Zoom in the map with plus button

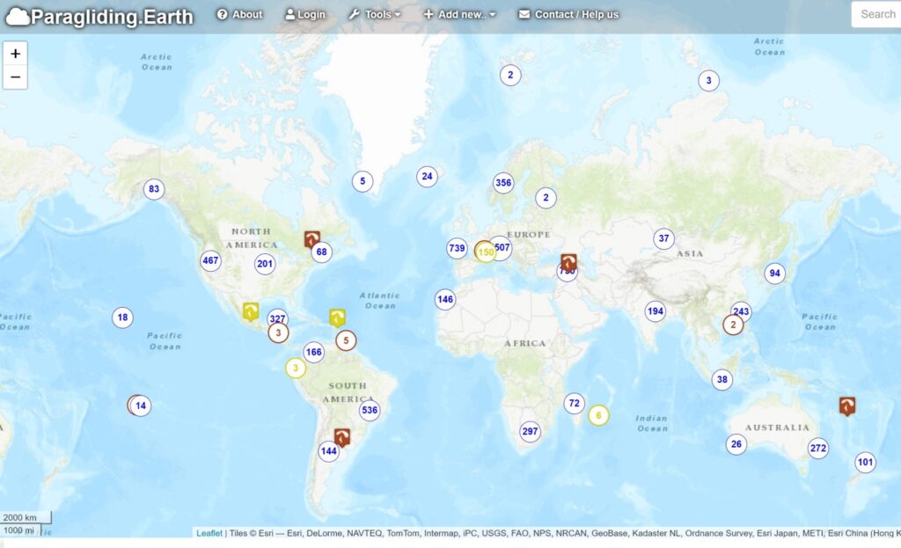pyautogui.click(x=16, y=54)
